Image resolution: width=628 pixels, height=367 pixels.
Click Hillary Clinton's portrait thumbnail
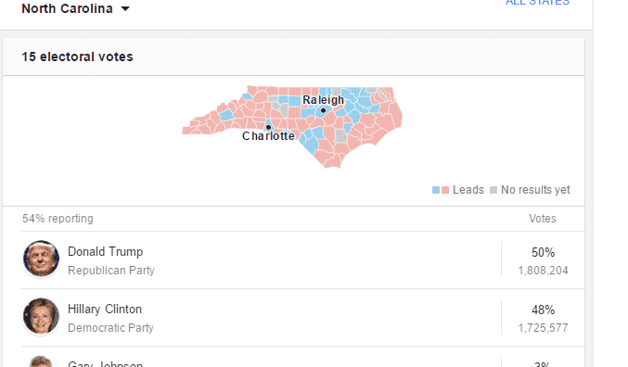pyautogui.click(x=41, y=316)
